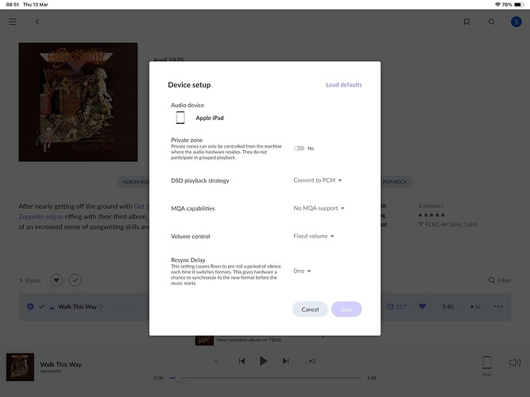Image resolution: width=530 pixels, height=397 pixels.
Task: Open search with the magnifier icon
Action: [x=491, y=21]
